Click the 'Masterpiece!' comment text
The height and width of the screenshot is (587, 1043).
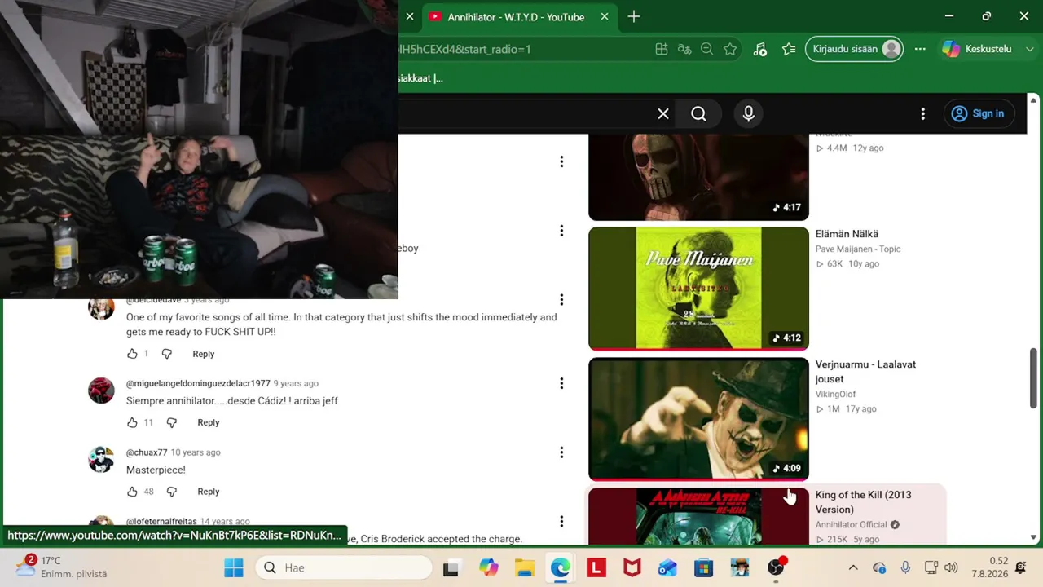[x=156, y=470]
